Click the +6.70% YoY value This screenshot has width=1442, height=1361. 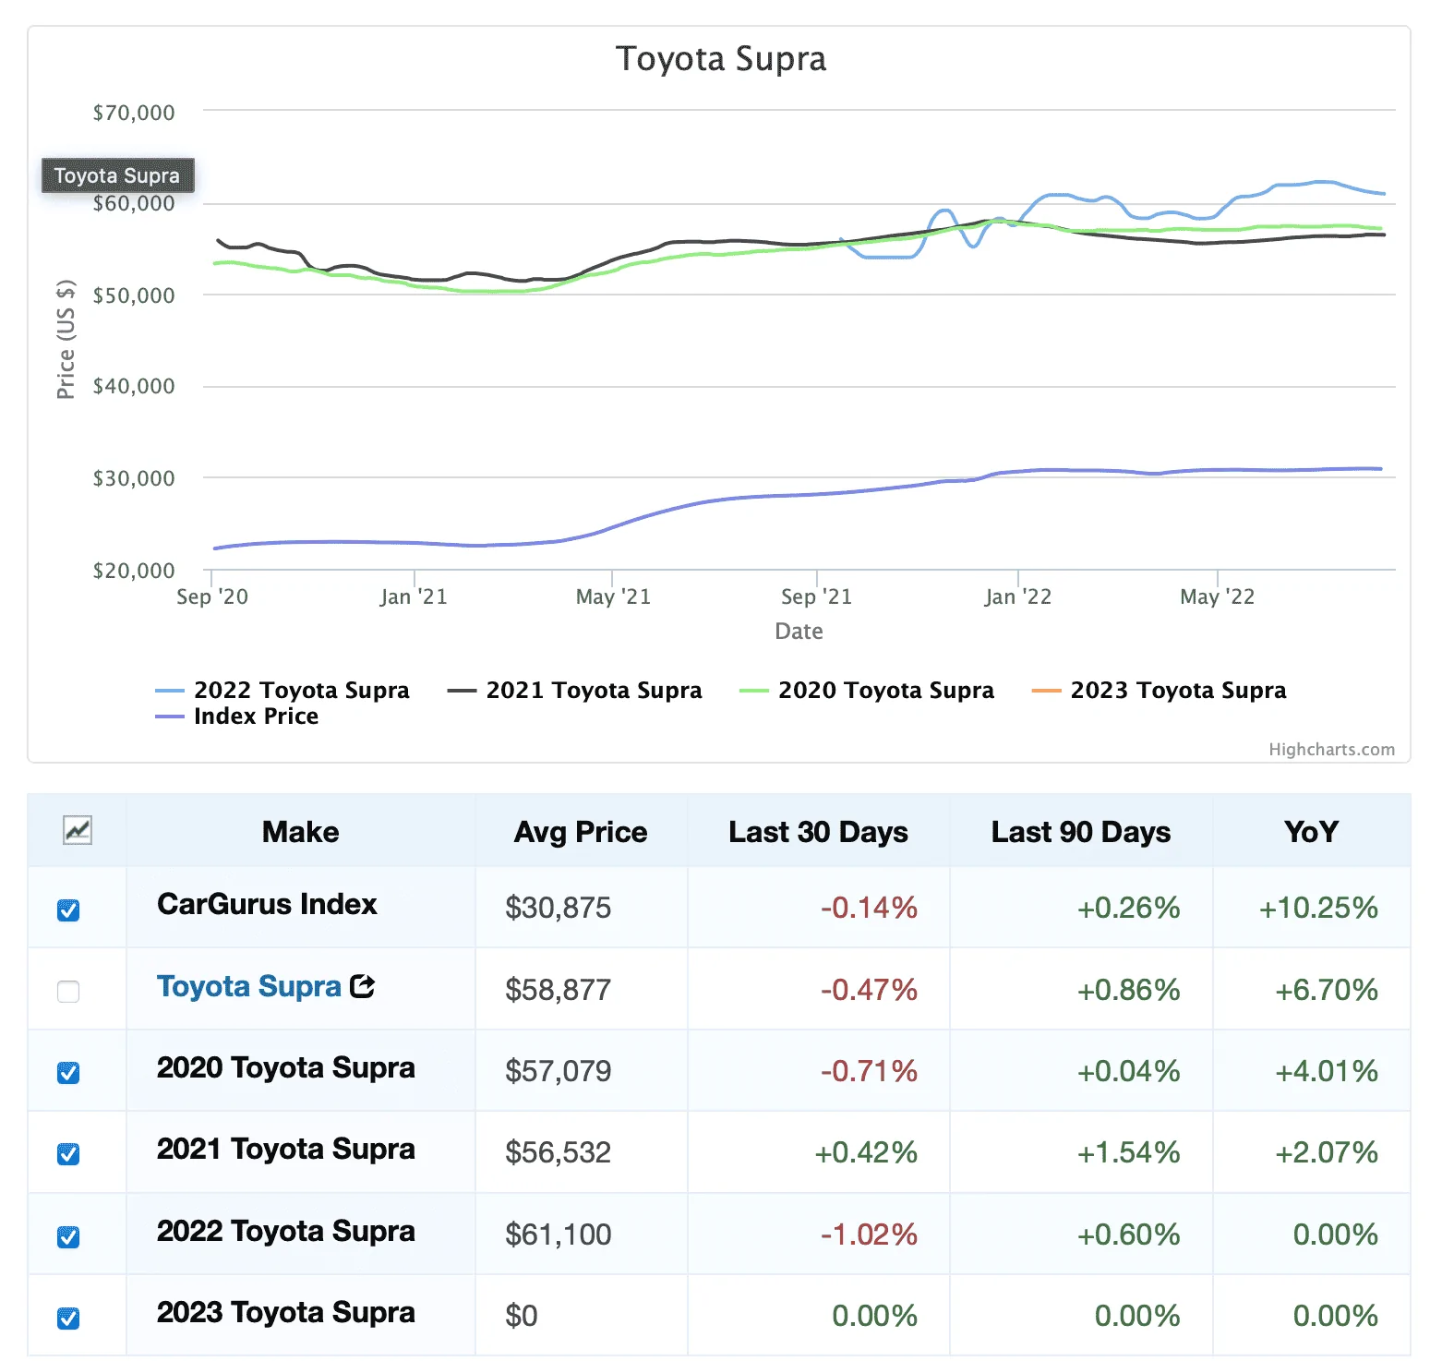[x=1327, y=990]
